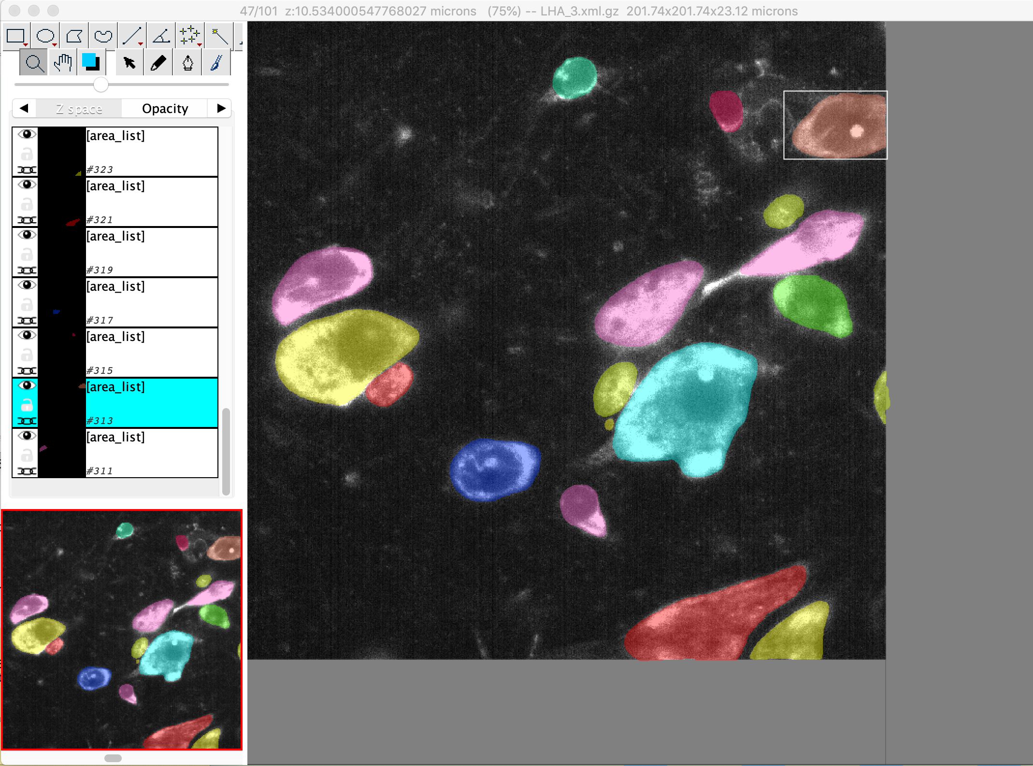Select the area_list row labeled #311

tap(115, 453)
